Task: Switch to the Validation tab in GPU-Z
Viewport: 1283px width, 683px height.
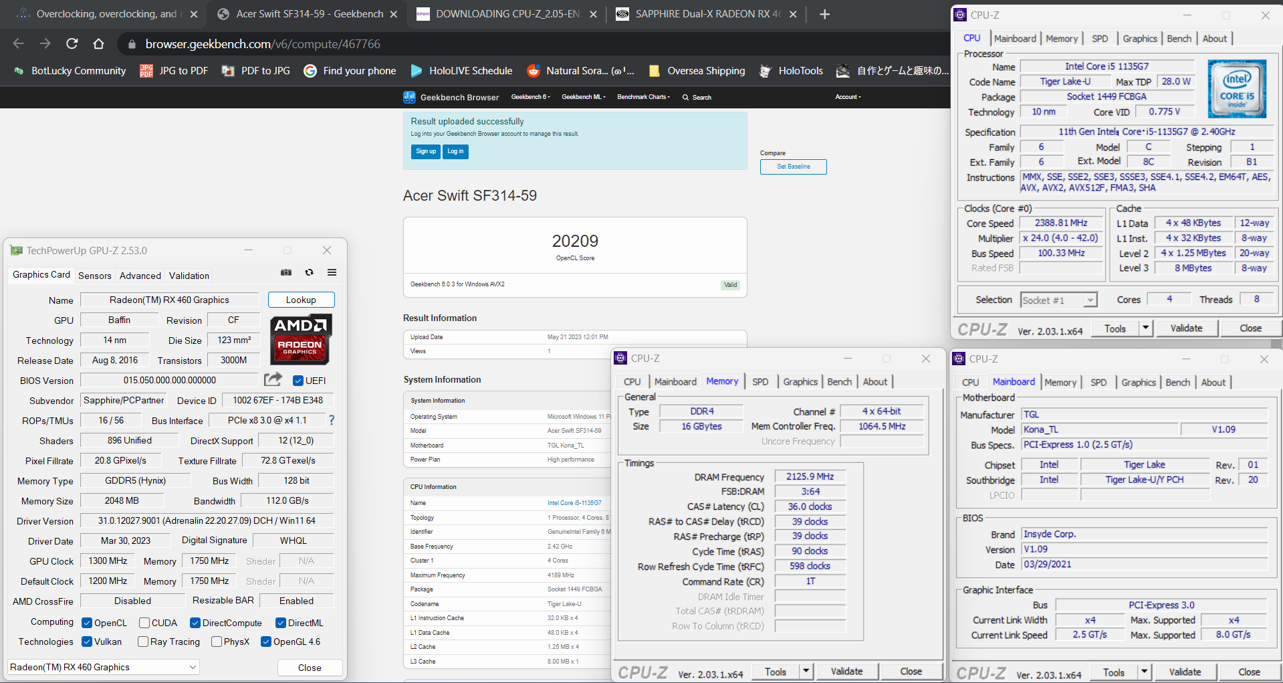Action: tap(189, 276)
